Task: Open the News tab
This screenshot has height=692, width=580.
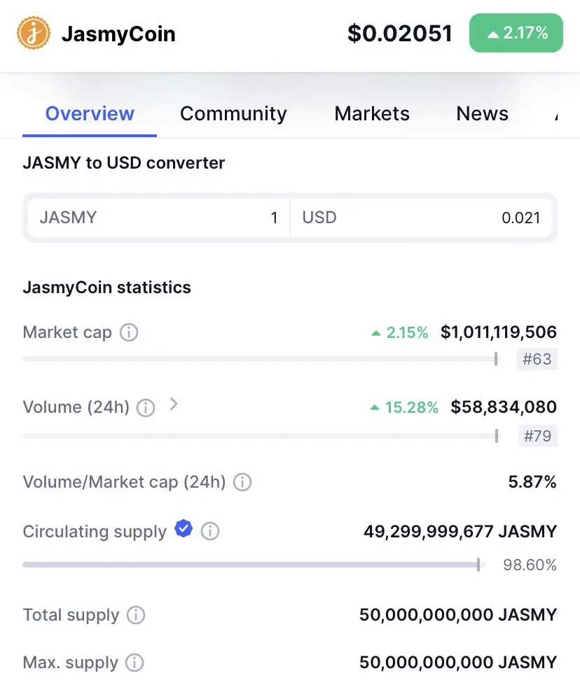Action: point(483,113)
